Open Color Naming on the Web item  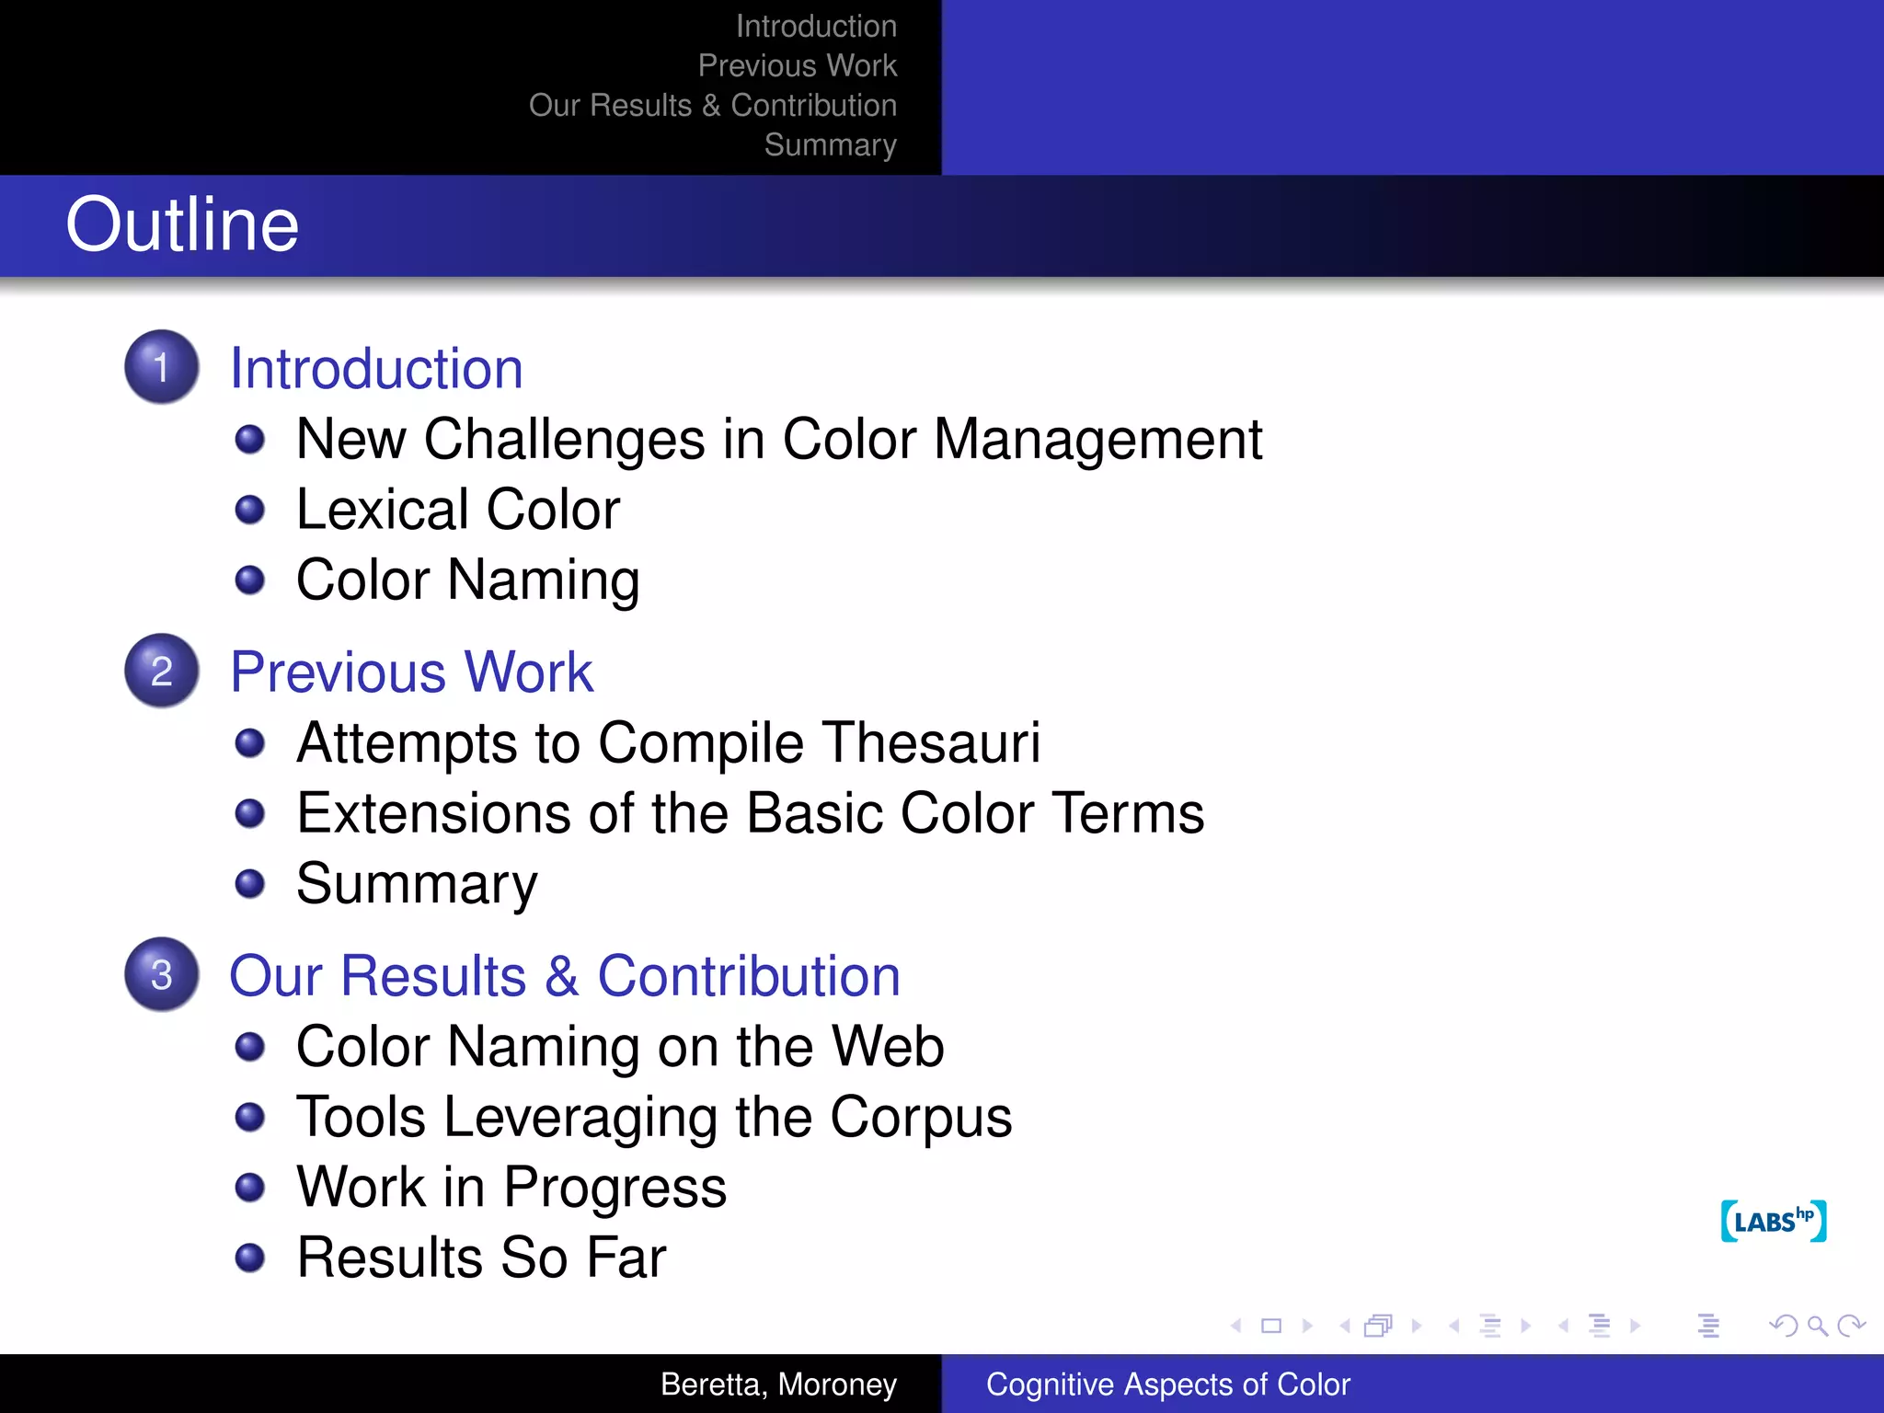tap(620, 1046)
